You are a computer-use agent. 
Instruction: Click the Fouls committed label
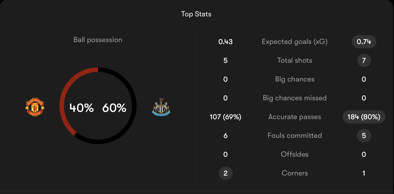pos(295,135)
